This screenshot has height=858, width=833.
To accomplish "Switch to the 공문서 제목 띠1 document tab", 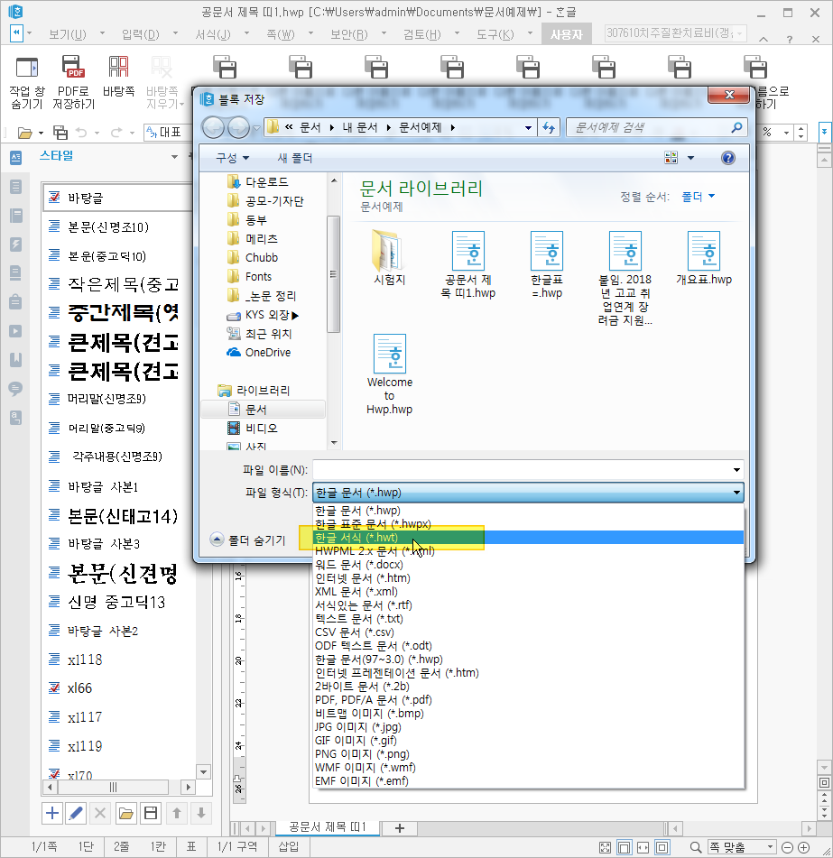I will click(328, 826).
